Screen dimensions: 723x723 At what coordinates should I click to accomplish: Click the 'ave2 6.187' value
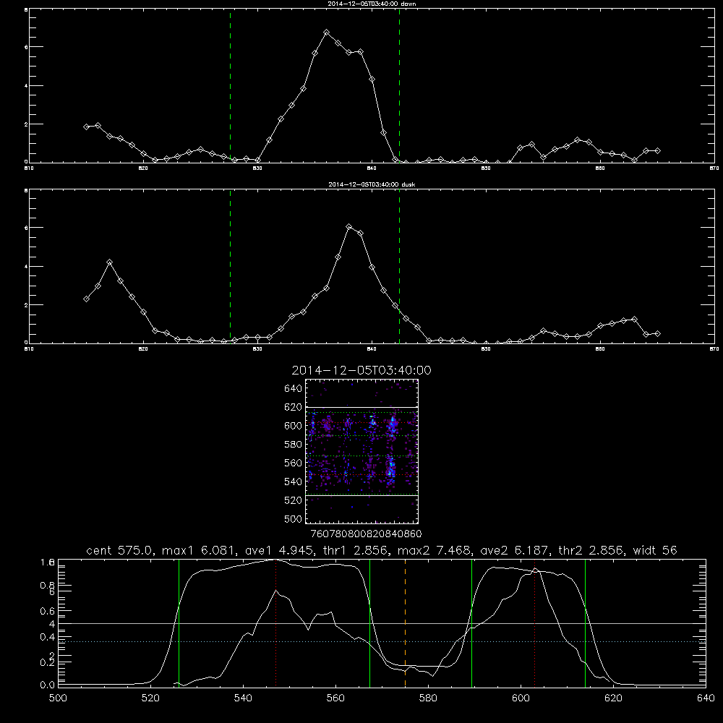click(515, 550)
